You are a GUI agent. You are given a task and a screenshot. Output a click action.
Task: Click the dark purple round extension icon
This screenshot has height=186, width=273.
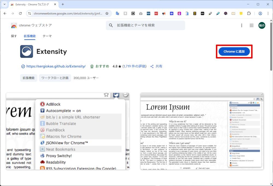coord(226,14)
